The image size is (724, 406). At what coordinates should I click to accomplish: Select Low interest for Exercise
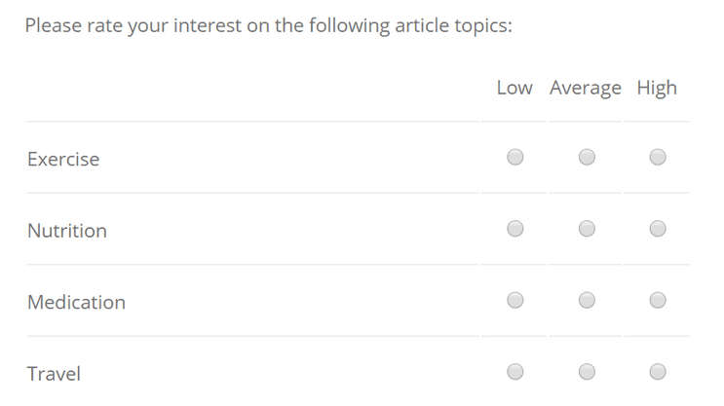click(x=514, y=157)
